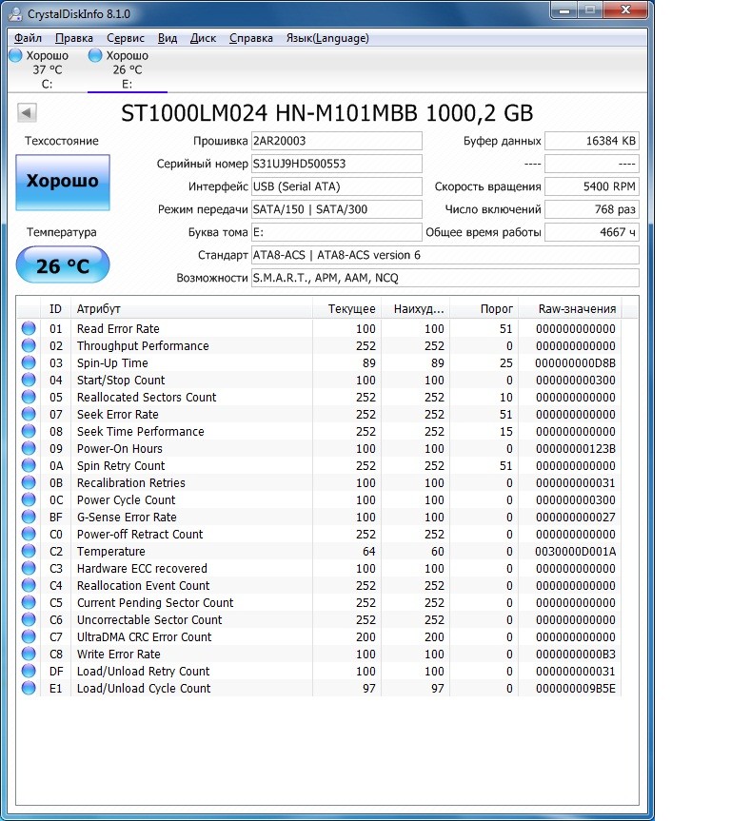Click raw value 0030000D001A
Viewport: 731px width, 821px height.
point(575,552)
